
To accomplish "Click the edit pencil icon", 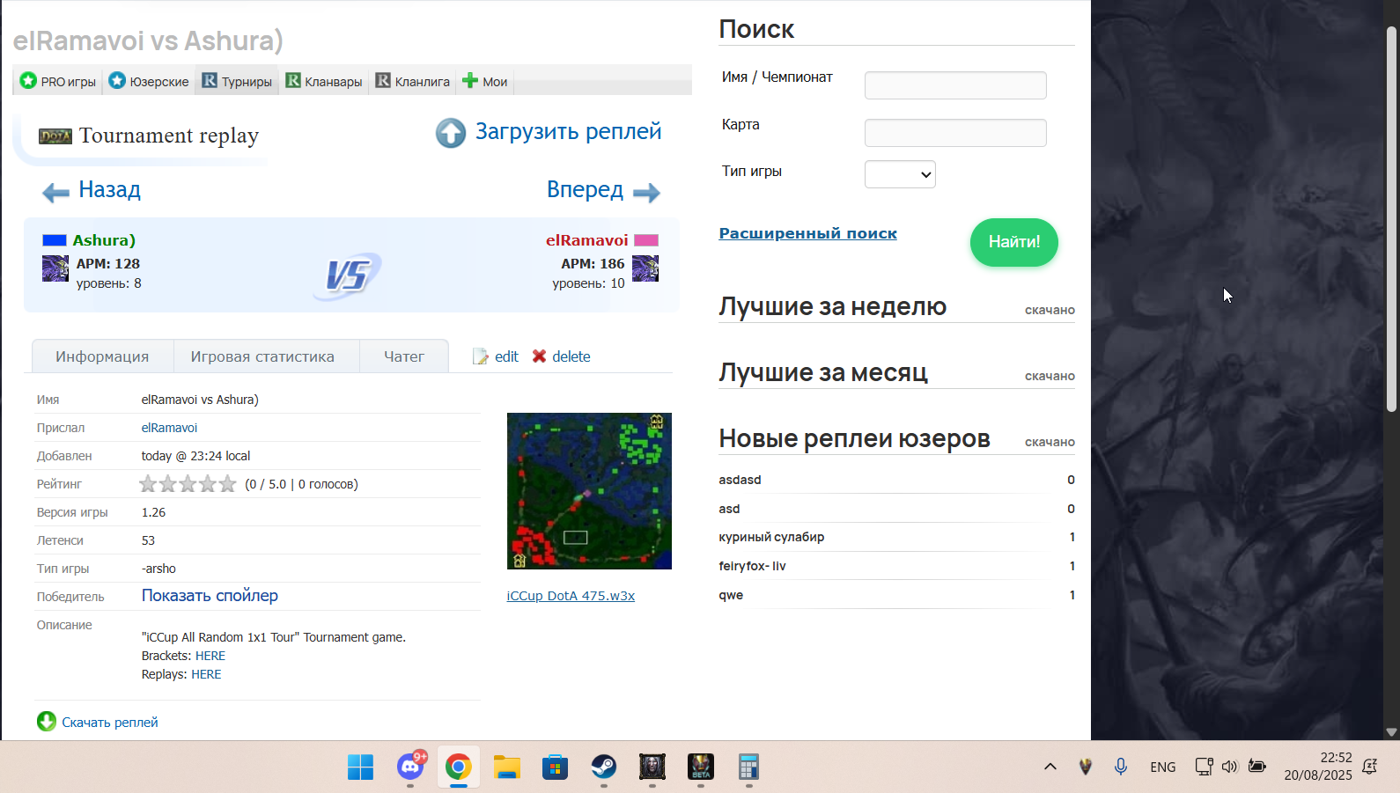I will (x=481, y=356).
